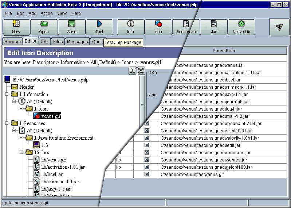Click the Soure Path column header
Image resolution: width=291 pixels, height=208 pixels.
click(x=224, y=51)
